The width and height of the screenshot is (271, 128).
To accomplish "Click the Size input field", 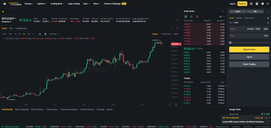I will click(249, 36).
